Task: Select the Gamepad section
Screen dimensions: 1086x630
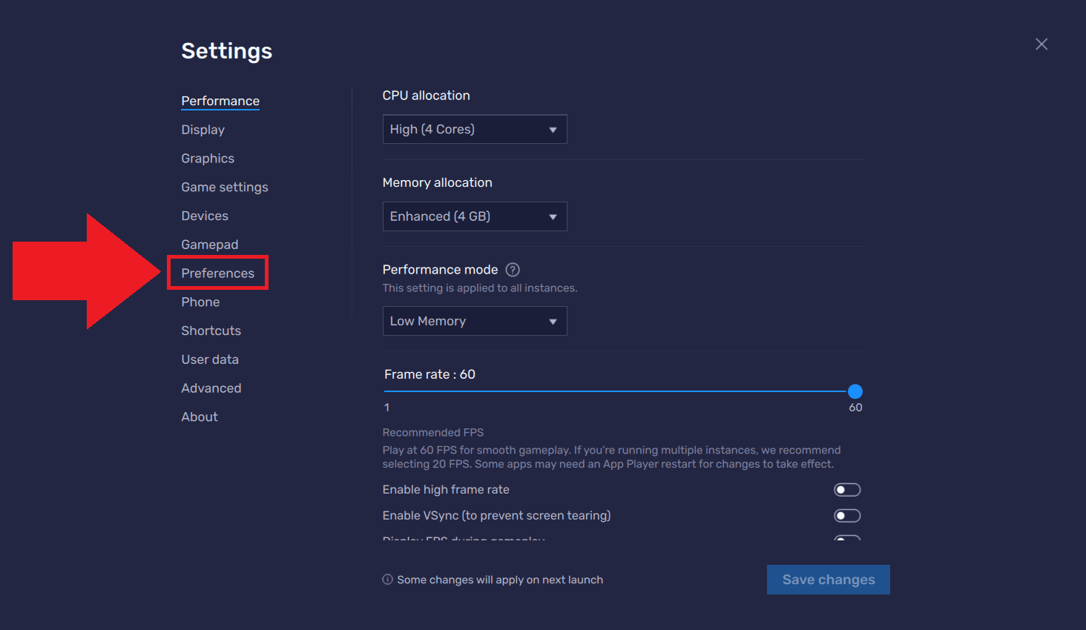Action: pos(210,245)
